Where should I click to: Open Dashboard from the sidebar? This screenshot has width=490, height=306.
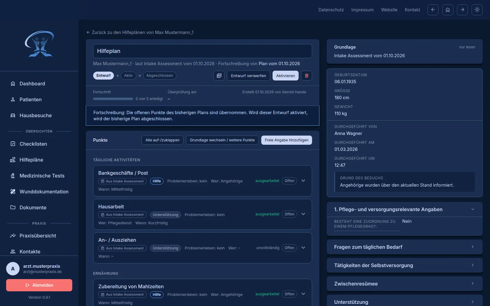coord(39,84)
